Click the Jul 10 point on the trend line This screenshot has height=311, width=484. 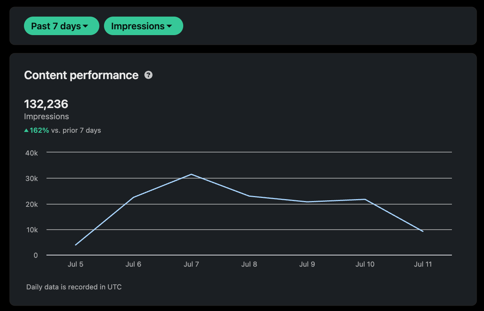tap(365, 199)
